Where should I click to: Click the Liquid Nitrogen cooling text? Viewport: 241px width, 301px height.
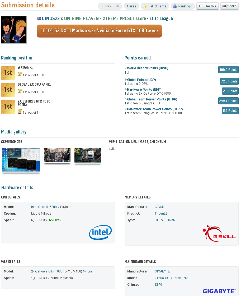[x=42, y=214]
